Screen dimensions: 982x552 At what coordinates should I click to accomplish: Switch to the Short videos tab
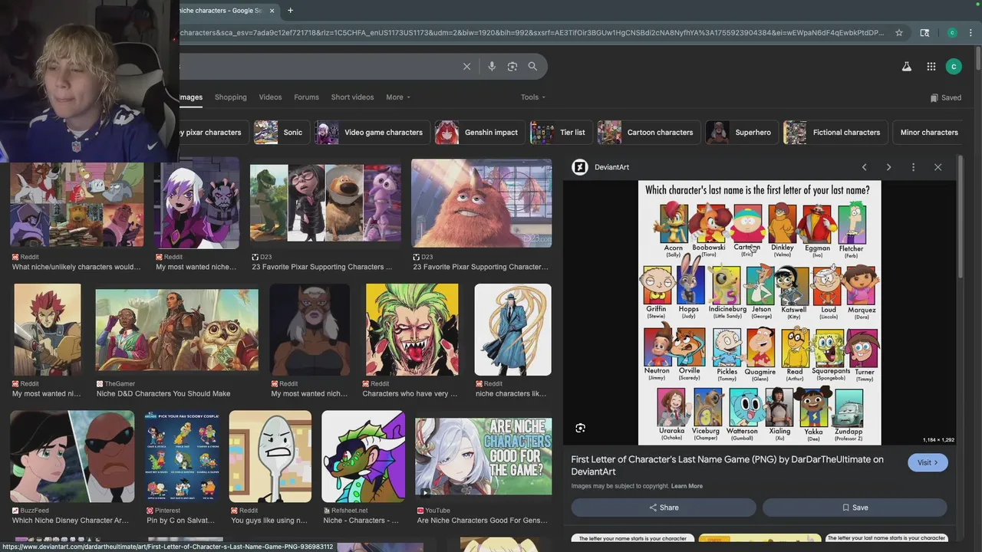352,97
